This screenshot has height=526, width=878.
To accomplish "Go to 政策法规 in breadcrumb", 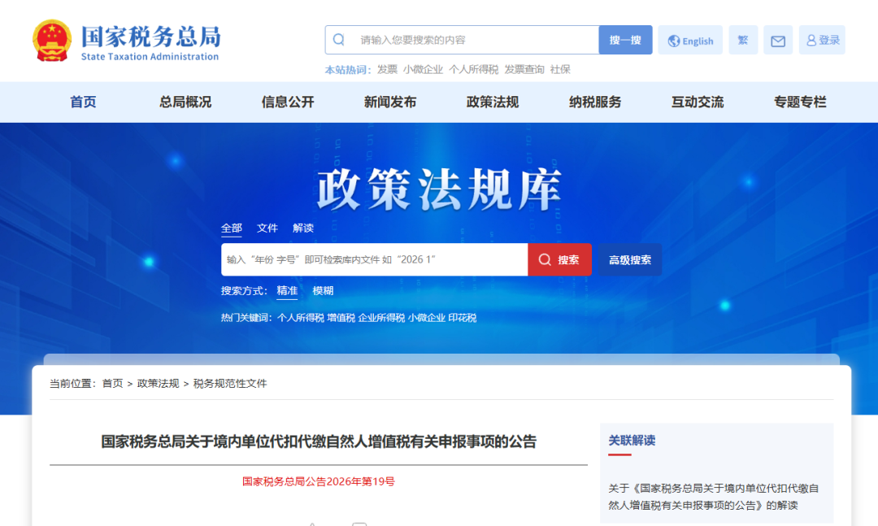I will (x=158, y=383).
